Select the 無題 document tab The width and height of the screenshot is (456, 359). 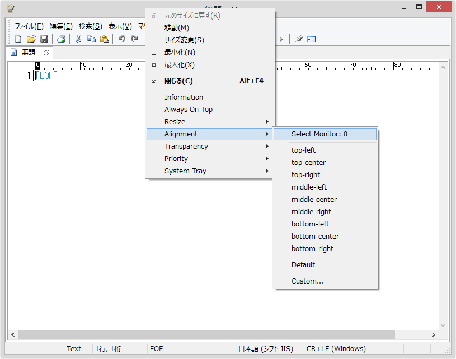28,53
